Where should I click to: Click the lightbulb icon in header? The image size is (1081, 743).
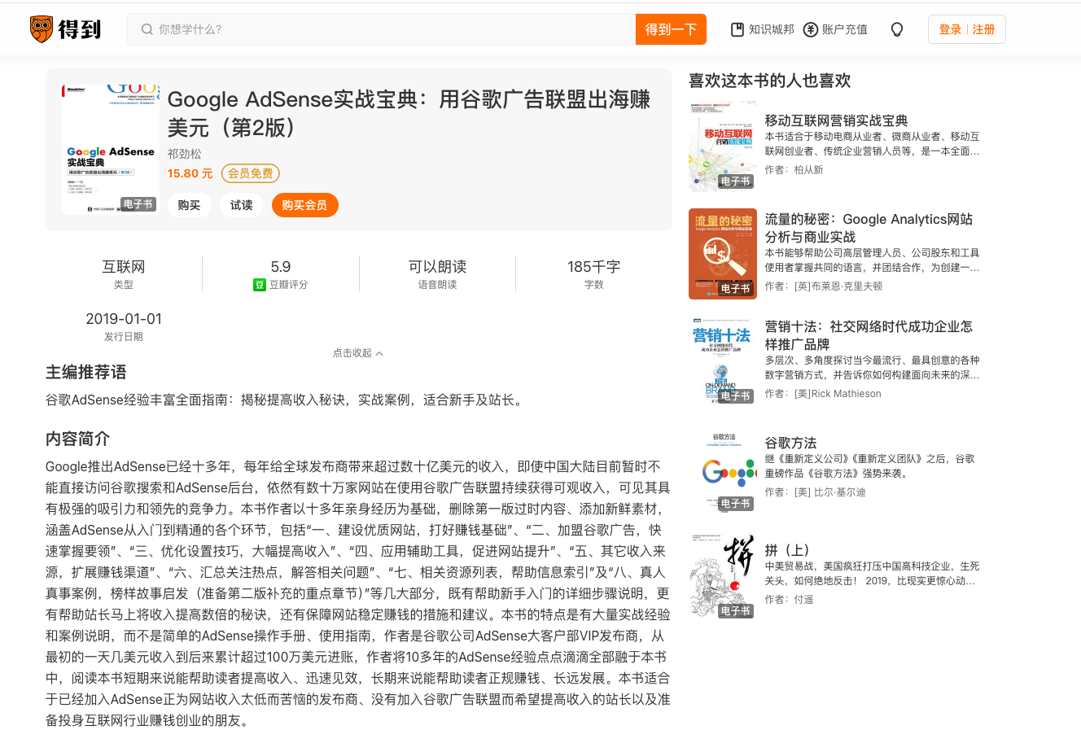(897, 29)
